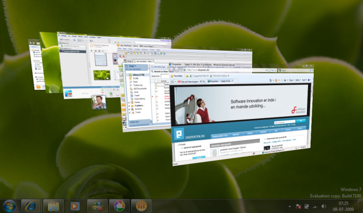Open All Documents in Lotus Notes
Image resolution: width=363 pixels, height=213 pixels.
click(x=139, y=89)
